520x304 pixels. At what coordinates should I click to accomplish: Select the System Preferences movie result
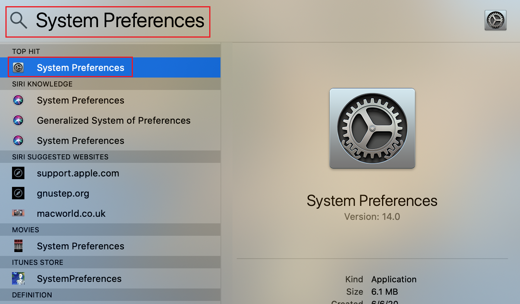[x=110, y=246]
